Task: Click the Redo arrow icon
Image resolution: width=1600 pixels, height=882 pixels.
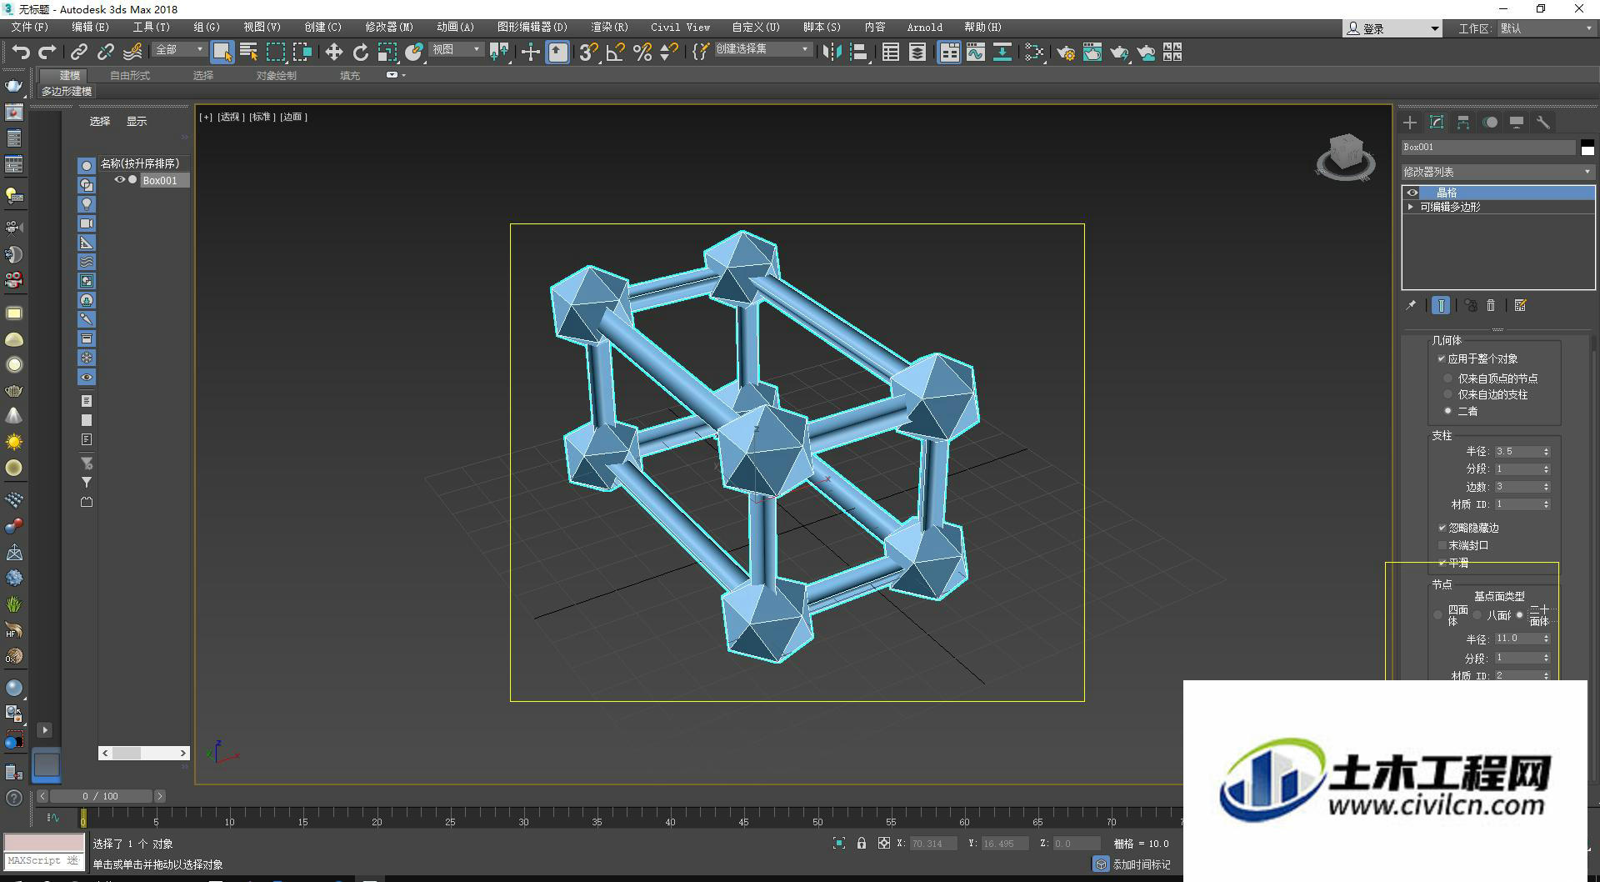Action: coord(47,53)
